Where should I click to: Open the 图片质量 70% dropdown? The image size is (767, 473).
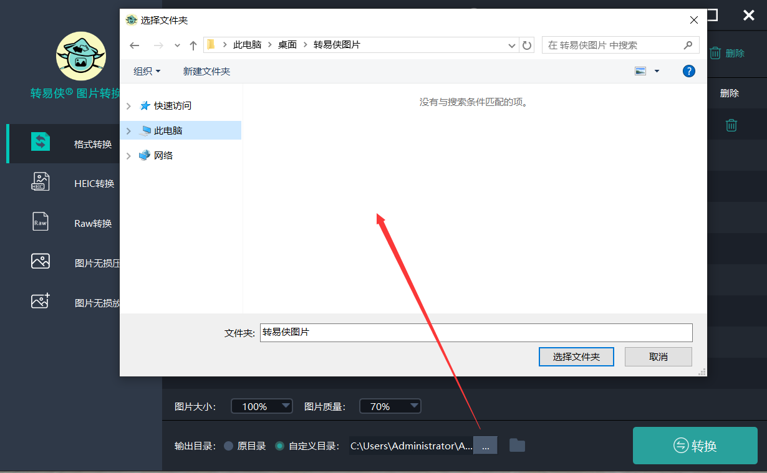pyautogui.click(x=390, y=406)
